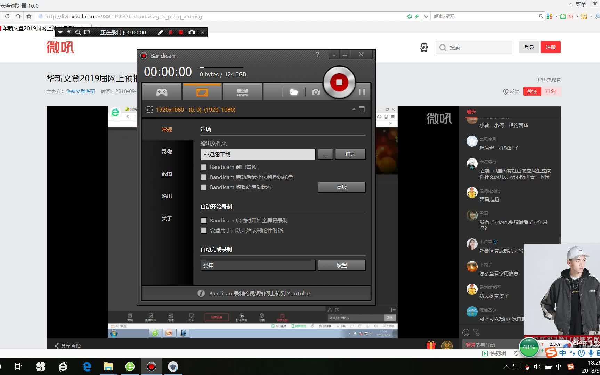Image resolution: width=600 pixels, height=375 pixels.
Task: Browse for output folder with the ... button
Action: [325, 154]
